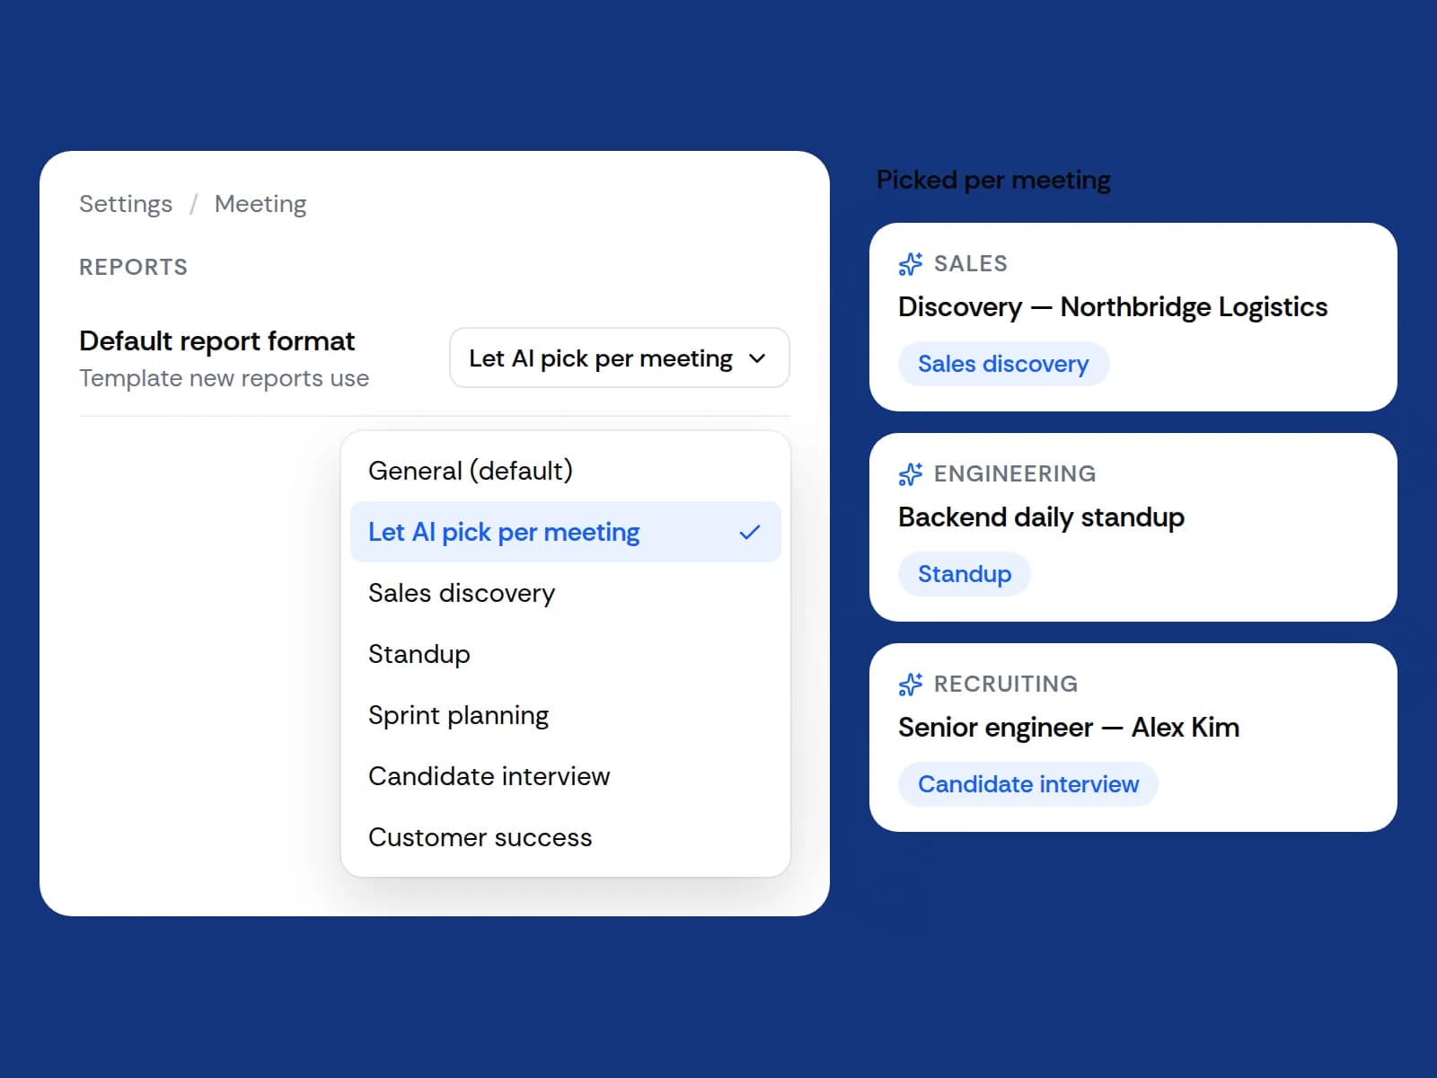The width and height of the screenshot is (1437, 1078).
Task: Pick the Standup option in the dropdown list
Action: pyautogui.click(x=565, y=654)
